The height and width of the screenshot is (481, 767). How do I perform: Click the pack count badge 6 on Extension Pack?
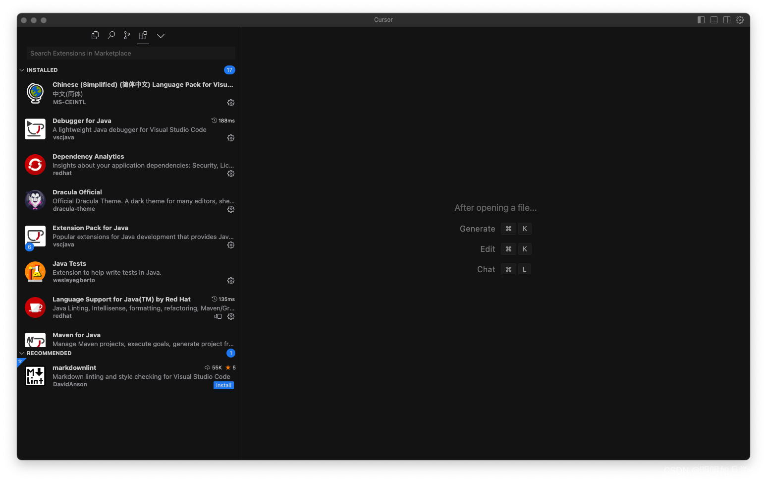29,247
